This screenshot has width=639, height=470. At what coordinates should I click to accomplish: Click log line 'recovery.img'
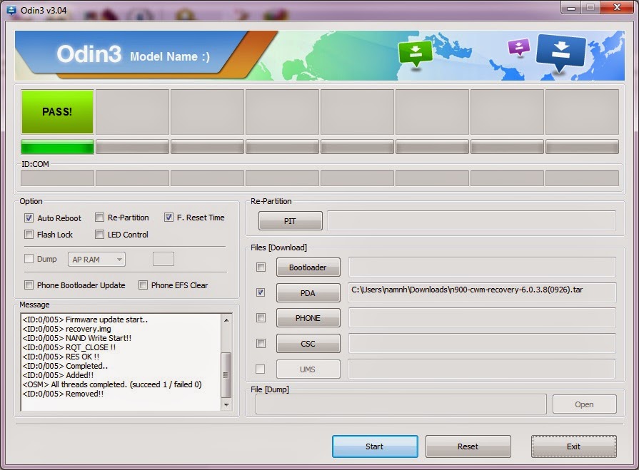coord(67,329)
